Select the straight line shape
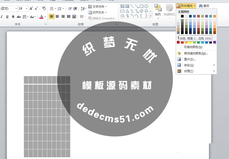Image resolution: width=229 pixels, height=159 pixels. click(132, 6)
